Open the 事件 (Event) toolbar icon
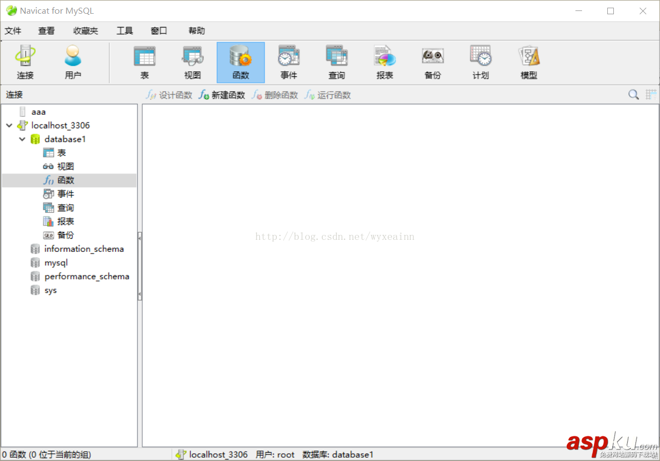This screenshot has height=461, width=660. (289, 63)
